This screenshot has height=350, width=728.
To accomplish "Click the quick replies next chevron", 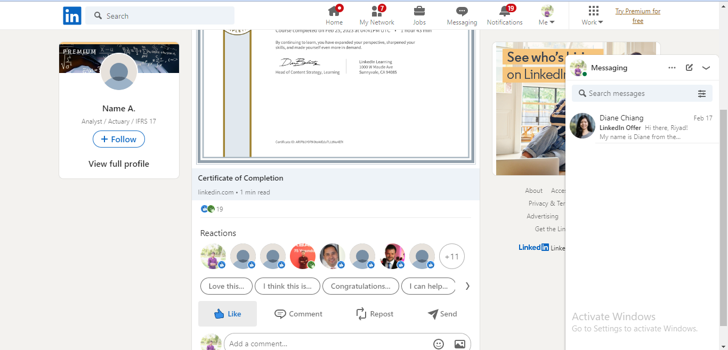I will (x=467, y=286).
